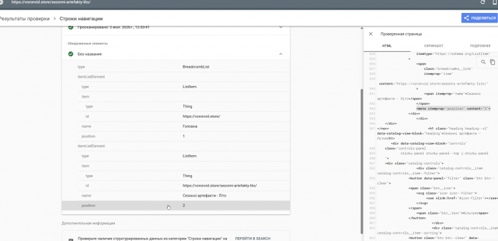Click the reload icon in the URL bar
This screenshot has height=241, width=498.
click(482, 2)
